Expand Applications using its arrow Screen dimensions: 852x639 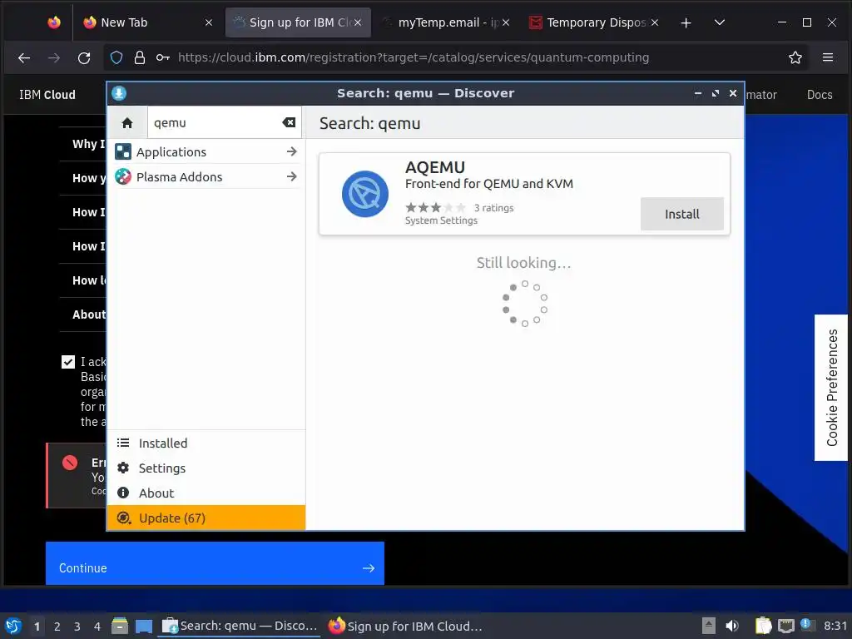(292, 151)
